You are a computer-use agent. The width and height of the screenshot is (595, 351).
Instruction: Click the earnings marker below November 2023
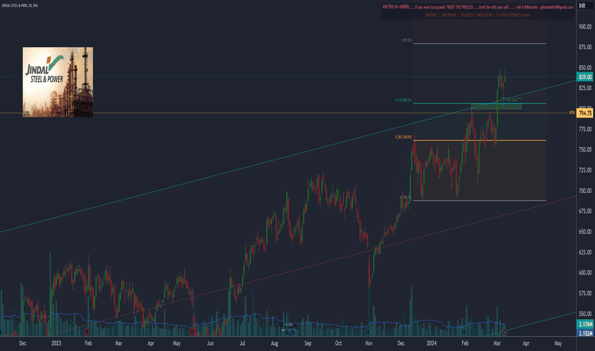tap(367, 332)
